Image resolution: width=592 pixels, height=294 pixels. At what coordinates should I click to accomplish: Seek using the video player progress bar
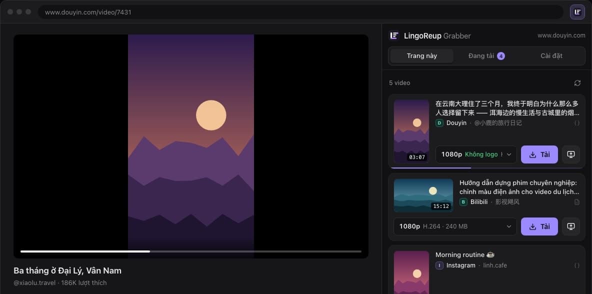click(x=190, y=251)
